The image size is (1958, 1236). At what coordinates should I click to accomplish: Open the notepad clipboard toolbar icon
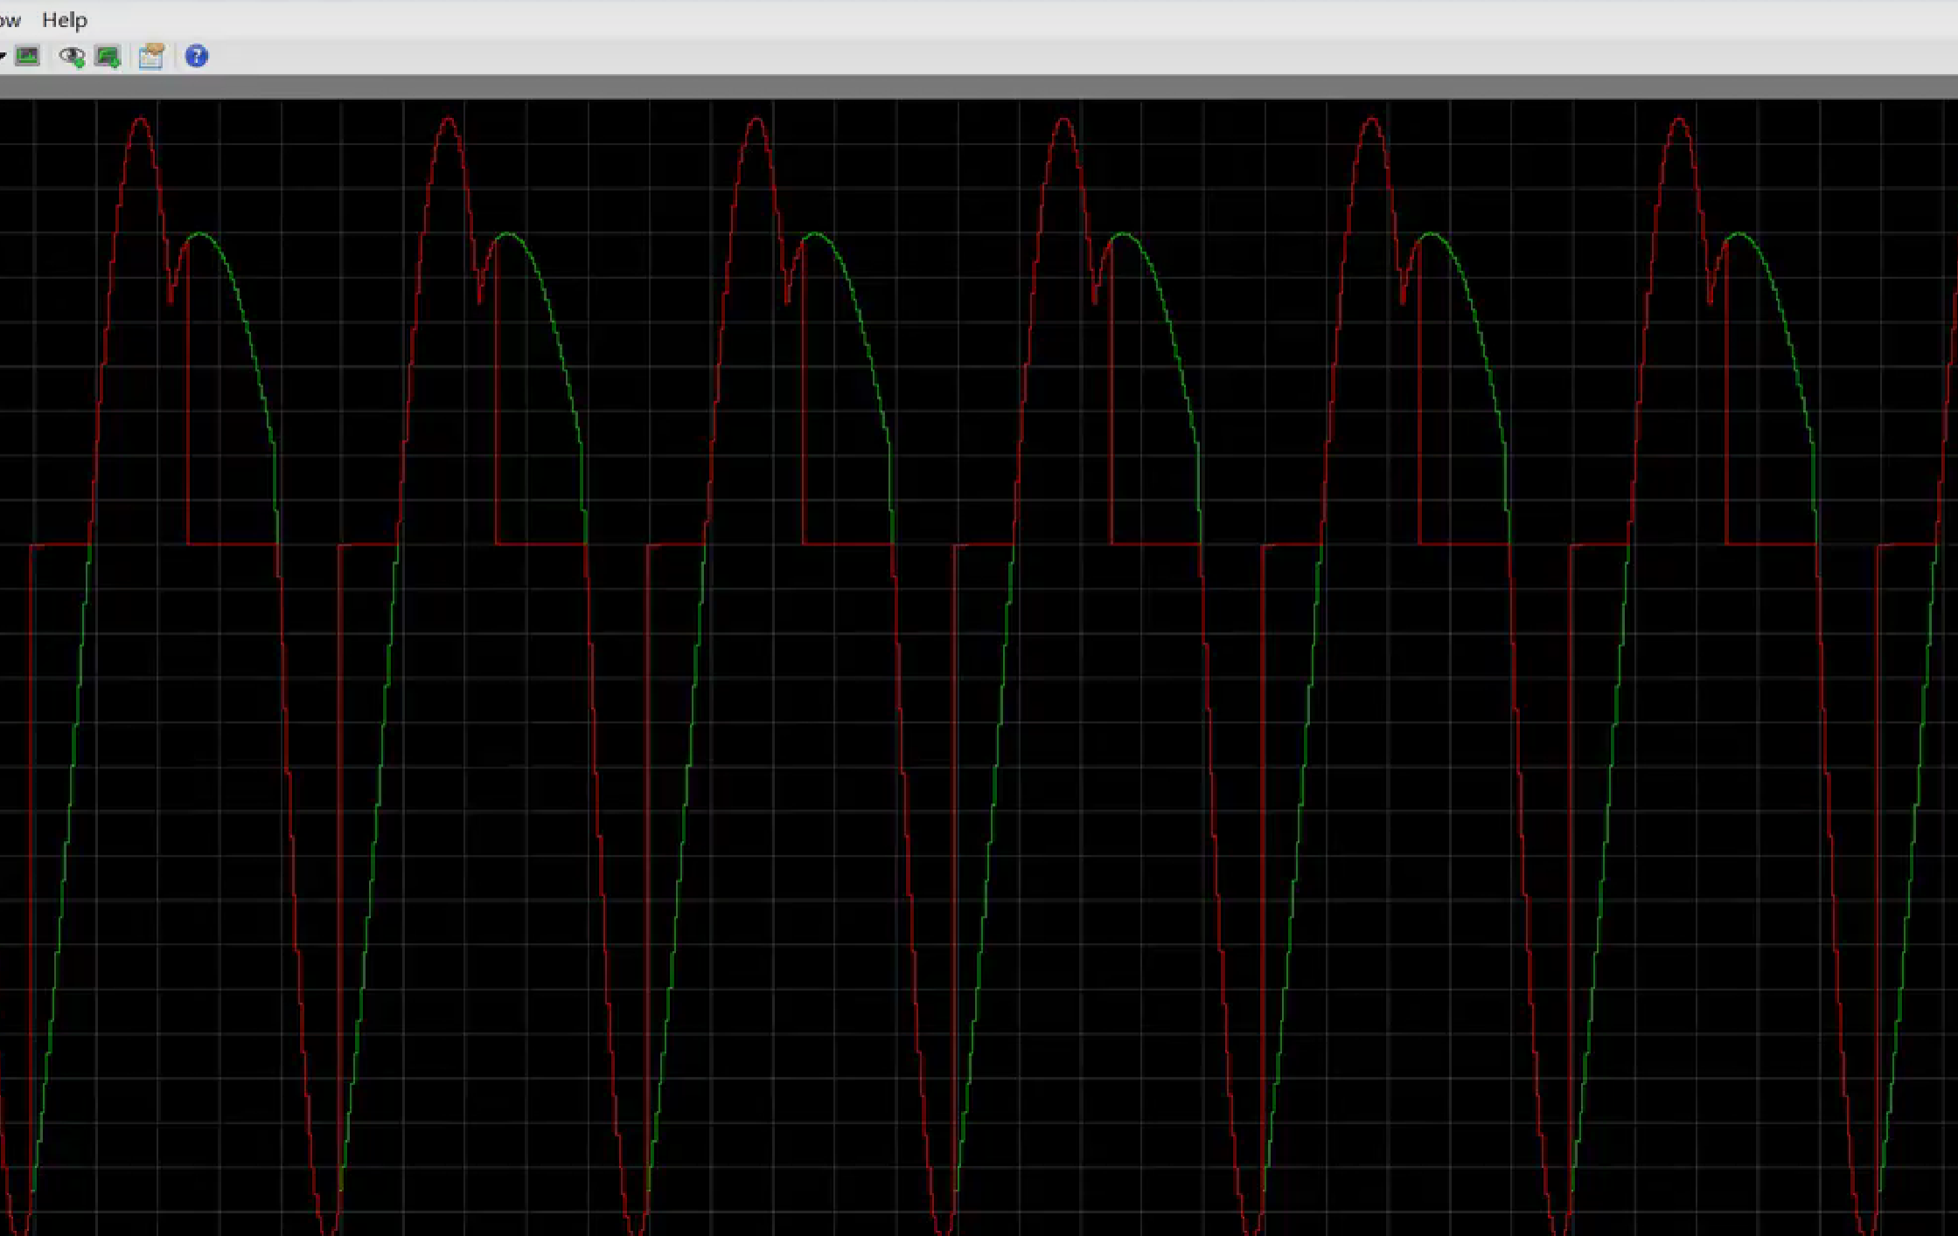click(x=151, y=57)
